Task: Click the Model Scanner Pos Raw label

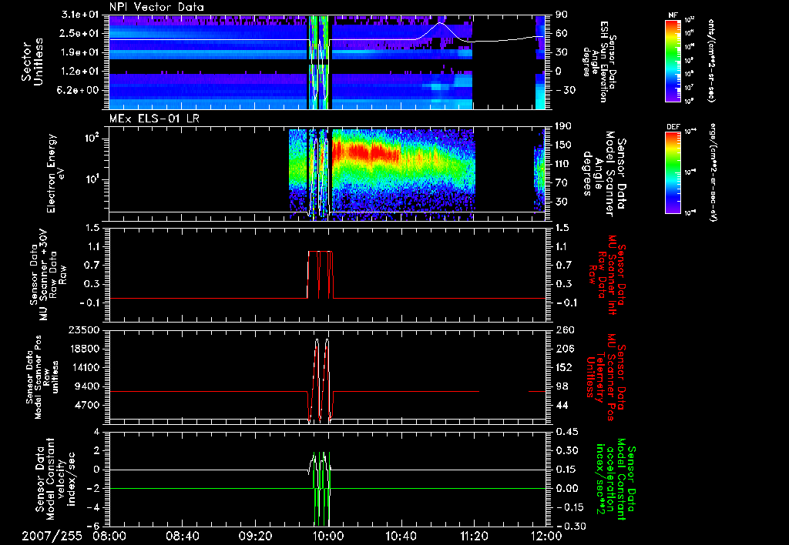Action: [x=42, y=377]
